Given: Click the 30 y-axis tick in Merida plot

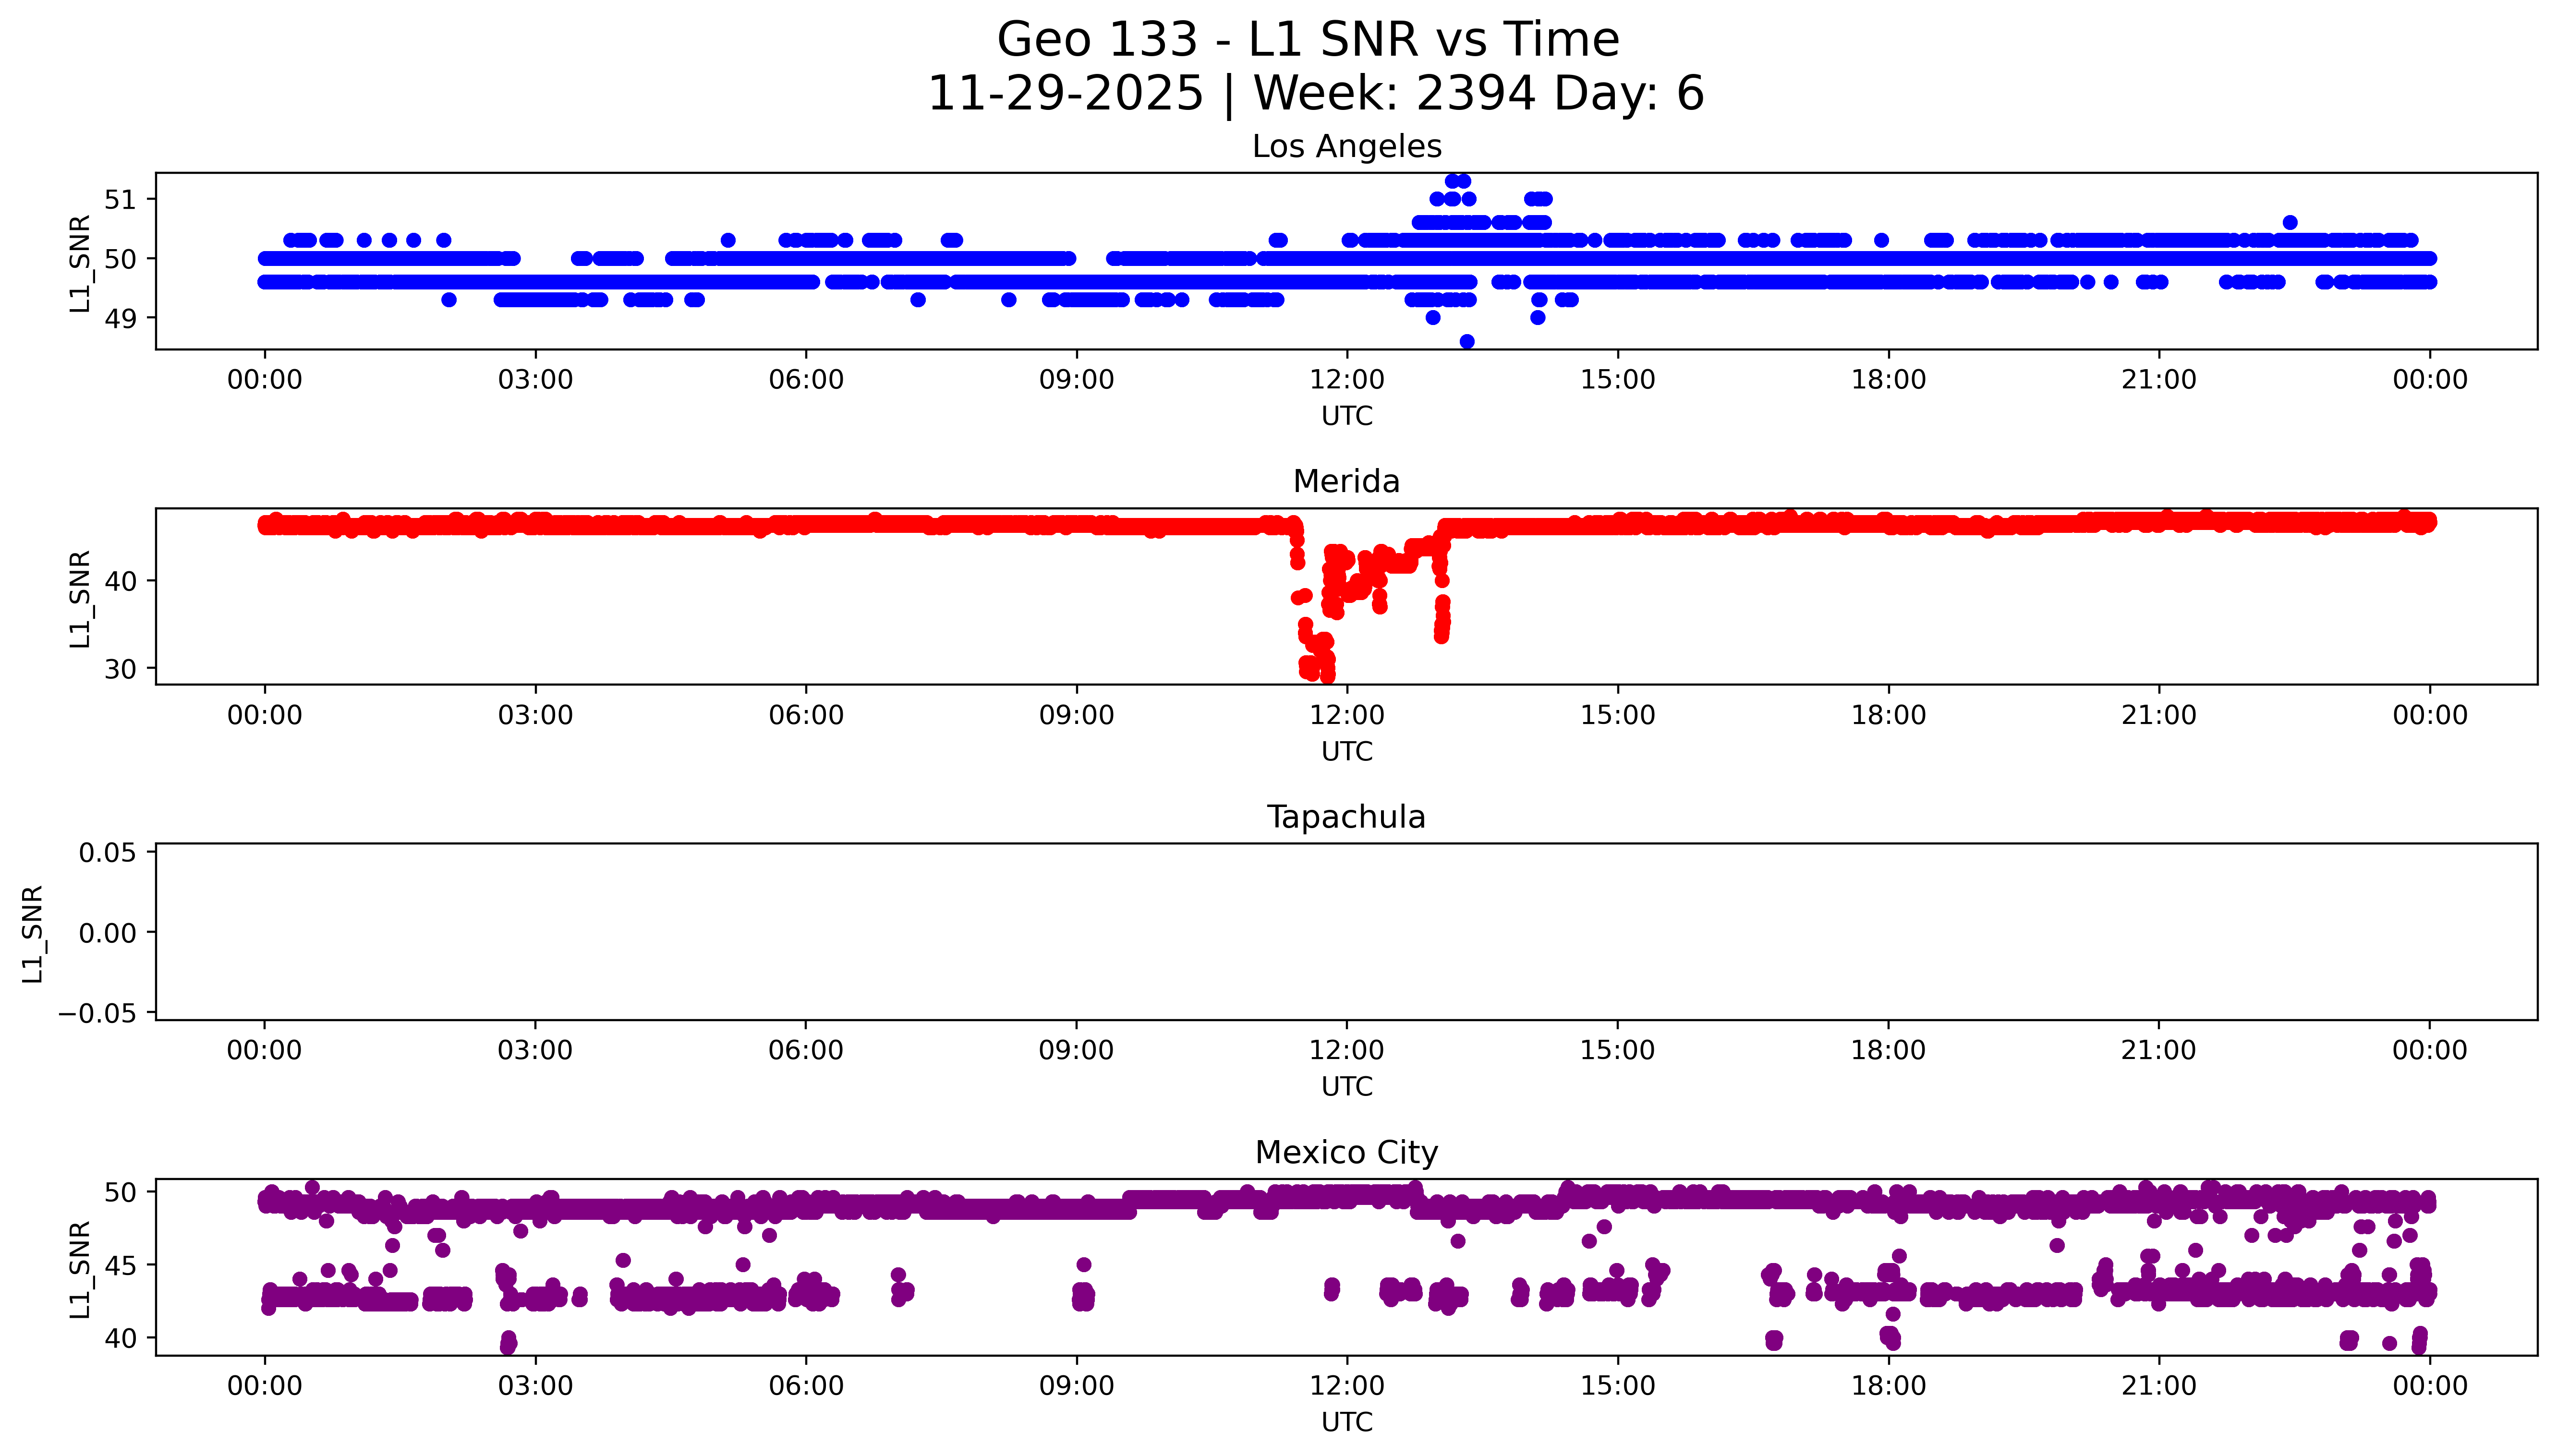Looking at the screenshot, I should click(x=120, y=669).
